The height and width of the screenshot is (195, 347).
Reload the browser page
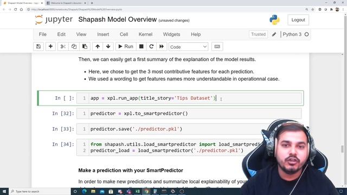click(x=16, y=9)
